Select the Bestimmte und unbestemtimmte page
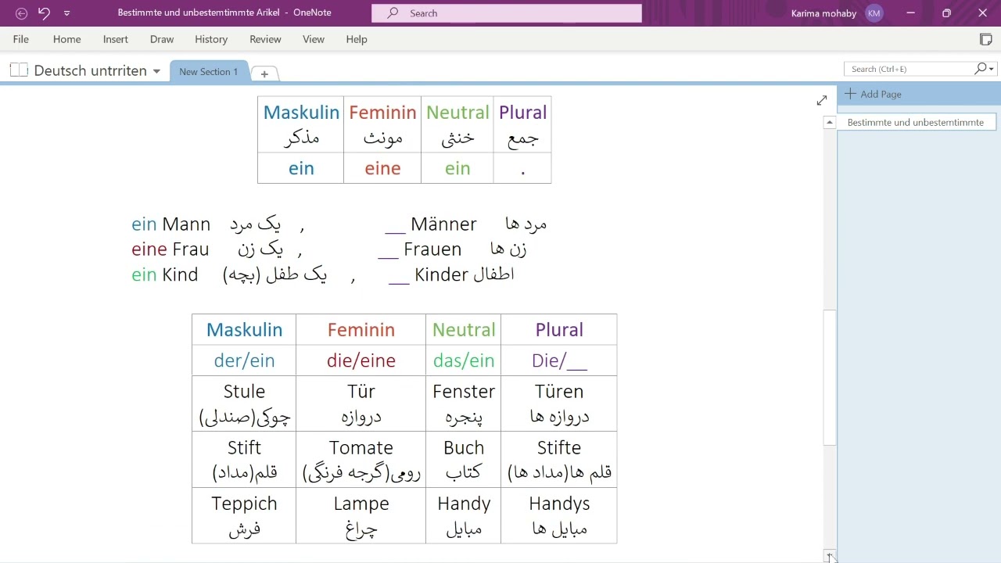The image size is (1001, 563). (916, 122)
